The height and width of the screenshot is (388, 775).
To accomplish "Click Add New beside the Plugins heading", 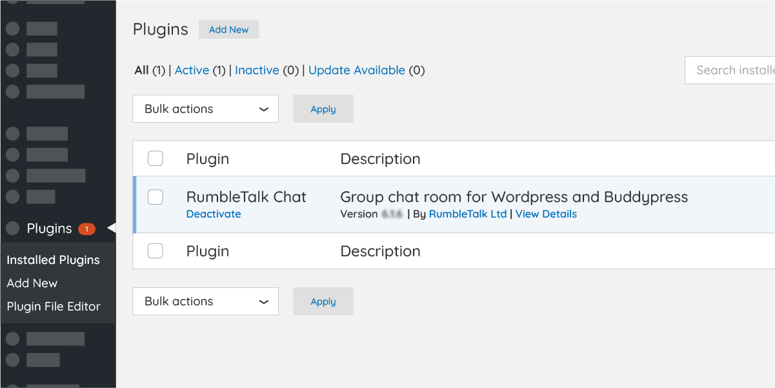I will (228, 29).
